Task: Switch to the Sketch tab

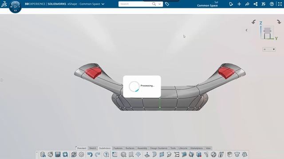Action: pos(93,148)
